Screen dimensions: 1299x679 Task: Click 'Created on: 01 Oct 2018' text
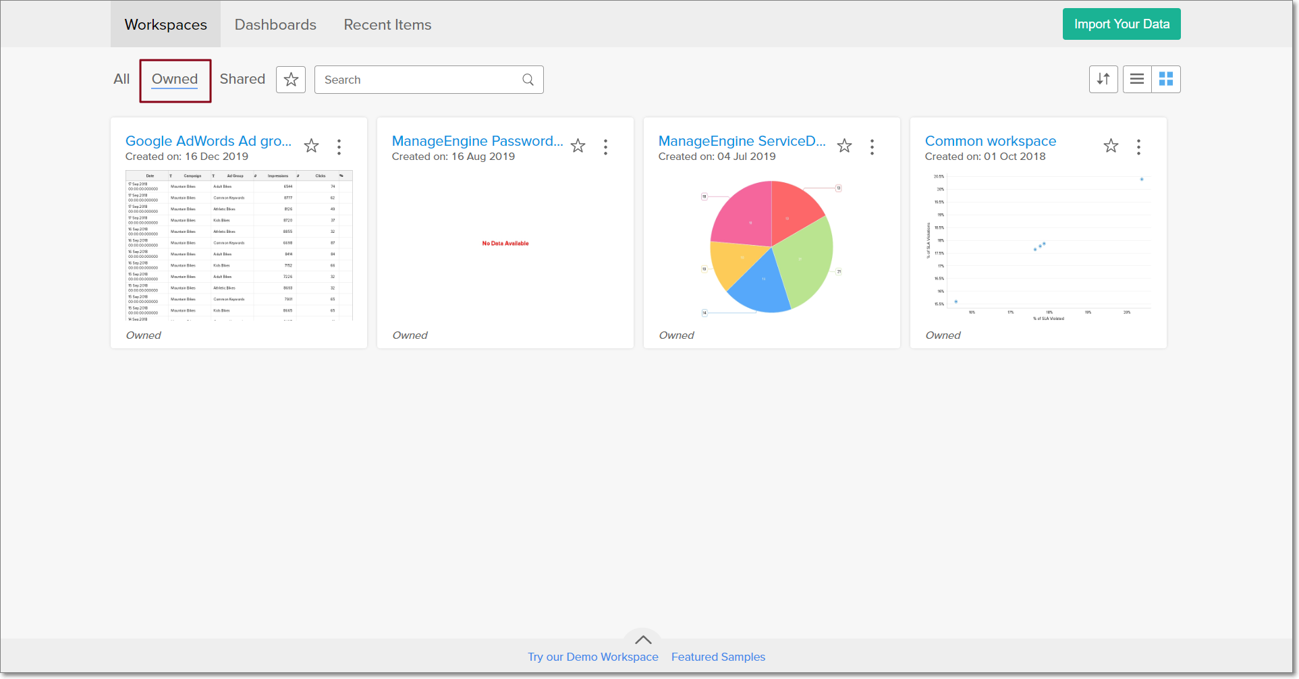click(x=985, y=157)
